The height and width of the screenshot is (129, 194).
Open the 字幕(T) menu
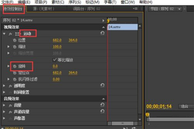[110, 2]
